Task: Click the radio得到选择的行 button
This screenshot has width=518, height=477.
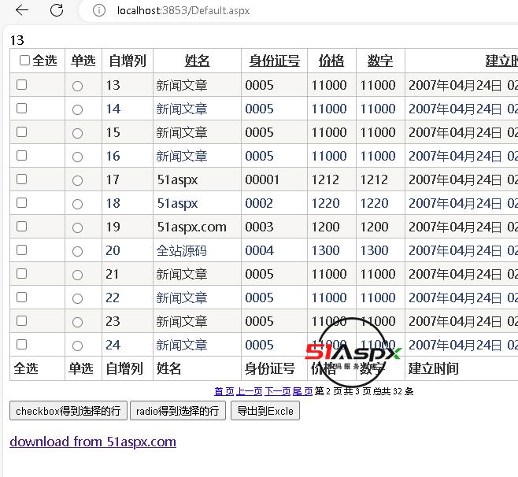Action: [x=178, y=411]
